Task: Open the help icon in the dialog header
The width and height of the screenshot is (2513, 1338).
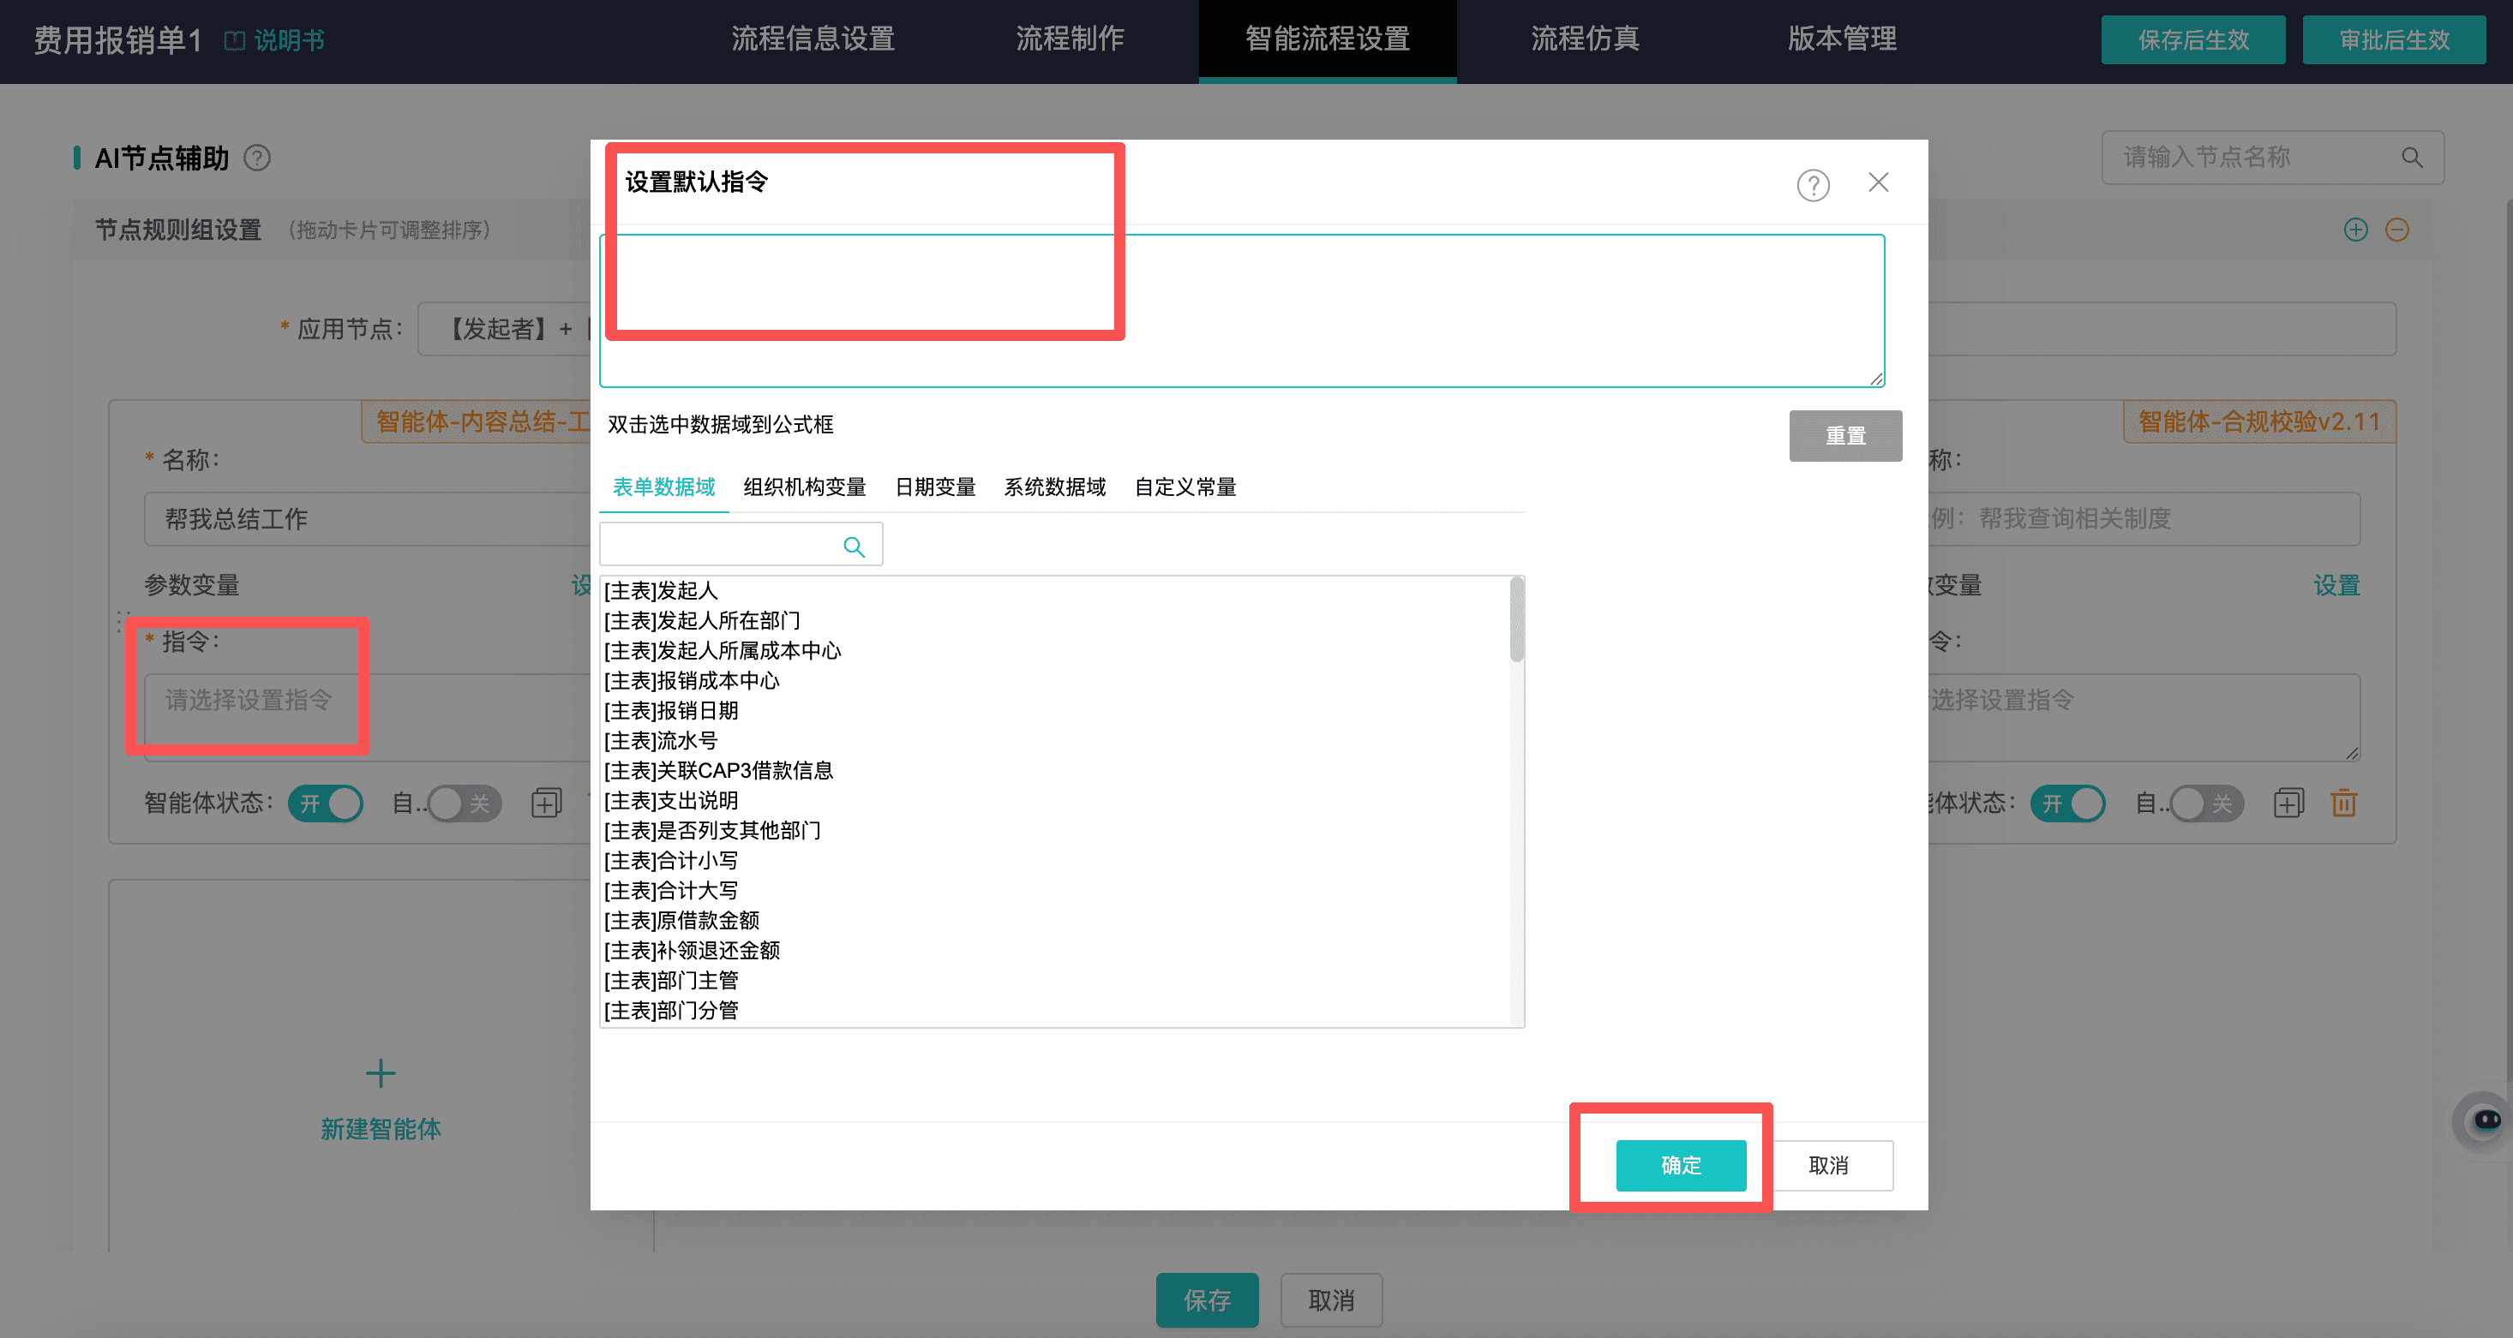Action: pyautogui.click(x=1813, y=184)
